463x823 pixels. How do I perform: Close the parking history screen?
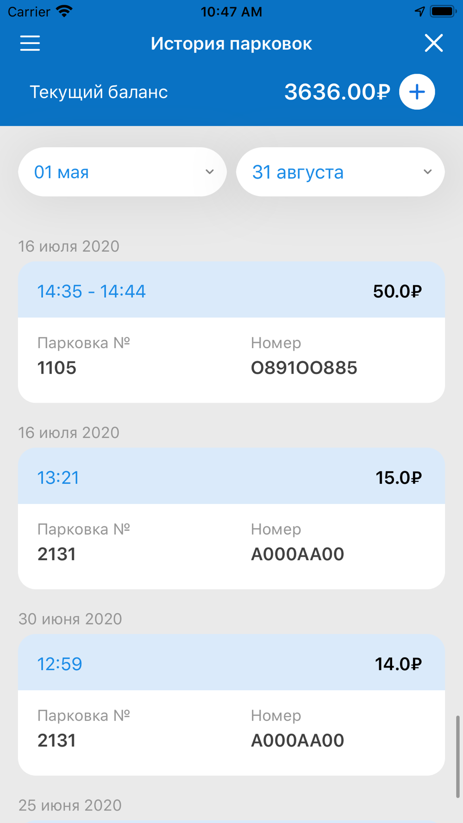(434, 43)
